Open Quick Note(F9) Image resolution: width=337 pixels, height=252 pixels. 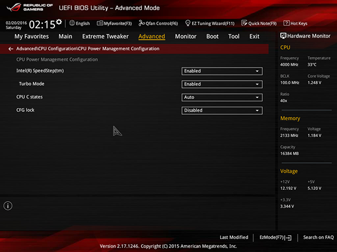tap(262, 24)
